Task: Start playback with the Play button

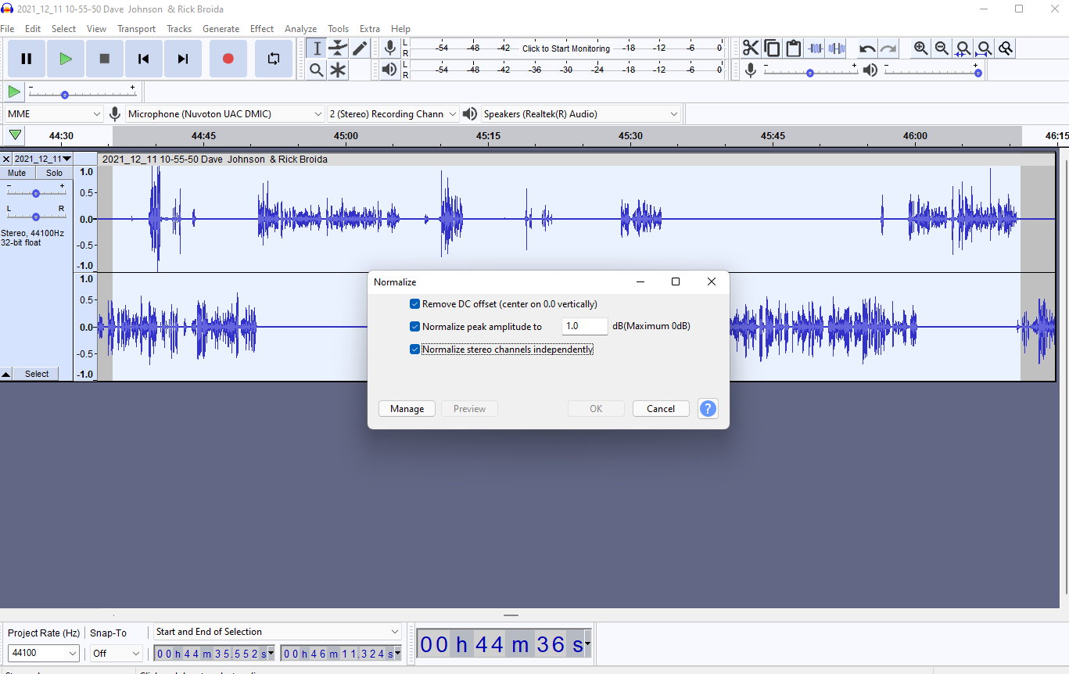Action: [x=66, y=59]
